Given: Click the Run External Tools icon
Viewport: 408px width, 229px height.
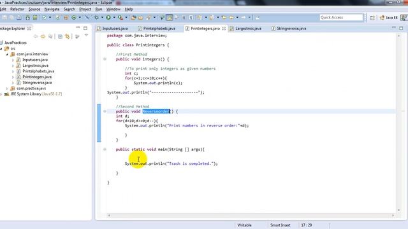Looking at the screenshot, I should (x=120, y=18).
